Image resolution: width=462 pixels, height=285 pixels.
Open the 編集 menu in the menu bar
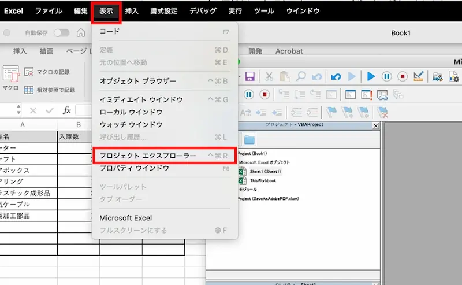pyautogui.click(x=80, y=11)
